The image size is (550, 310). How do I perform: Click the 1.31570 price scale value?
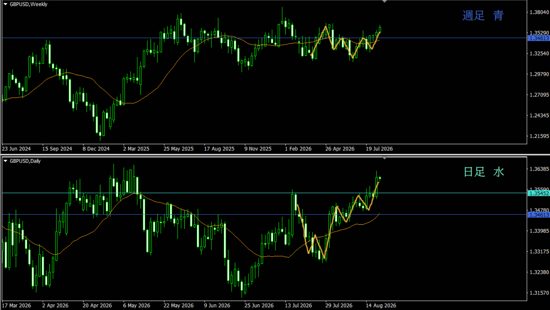[539, 293]
